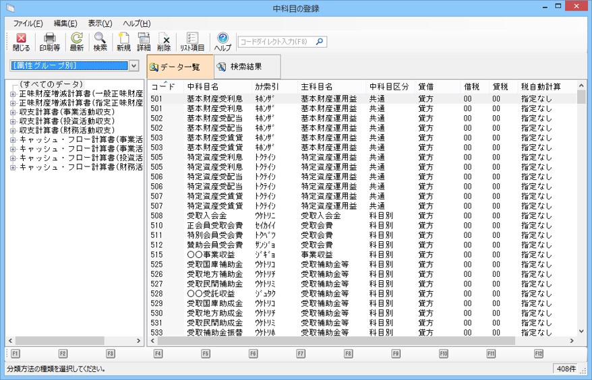Click the 最新 refresh icon

(x=76, y=42)
